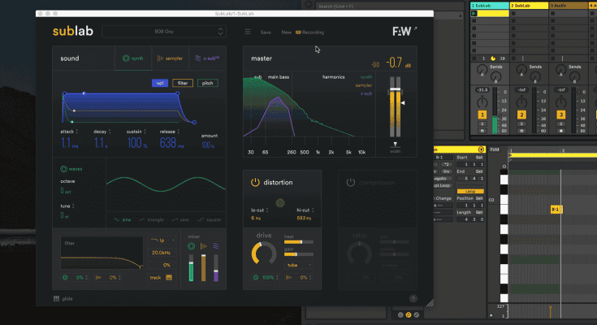
Task: Select the pitch envelope button
Action: (208, 83)
